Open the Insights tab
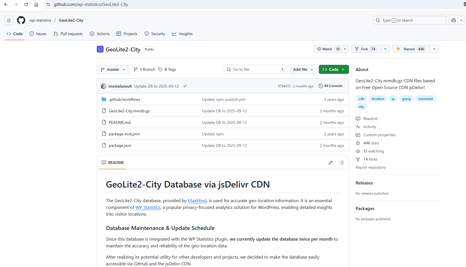The image size is (466, 267). tap(182, 34)
